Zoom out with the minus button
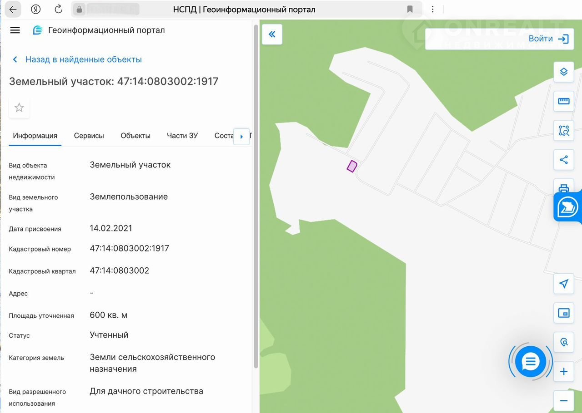Viewport: 582px width, 413px height. click(x=563, y=401)
